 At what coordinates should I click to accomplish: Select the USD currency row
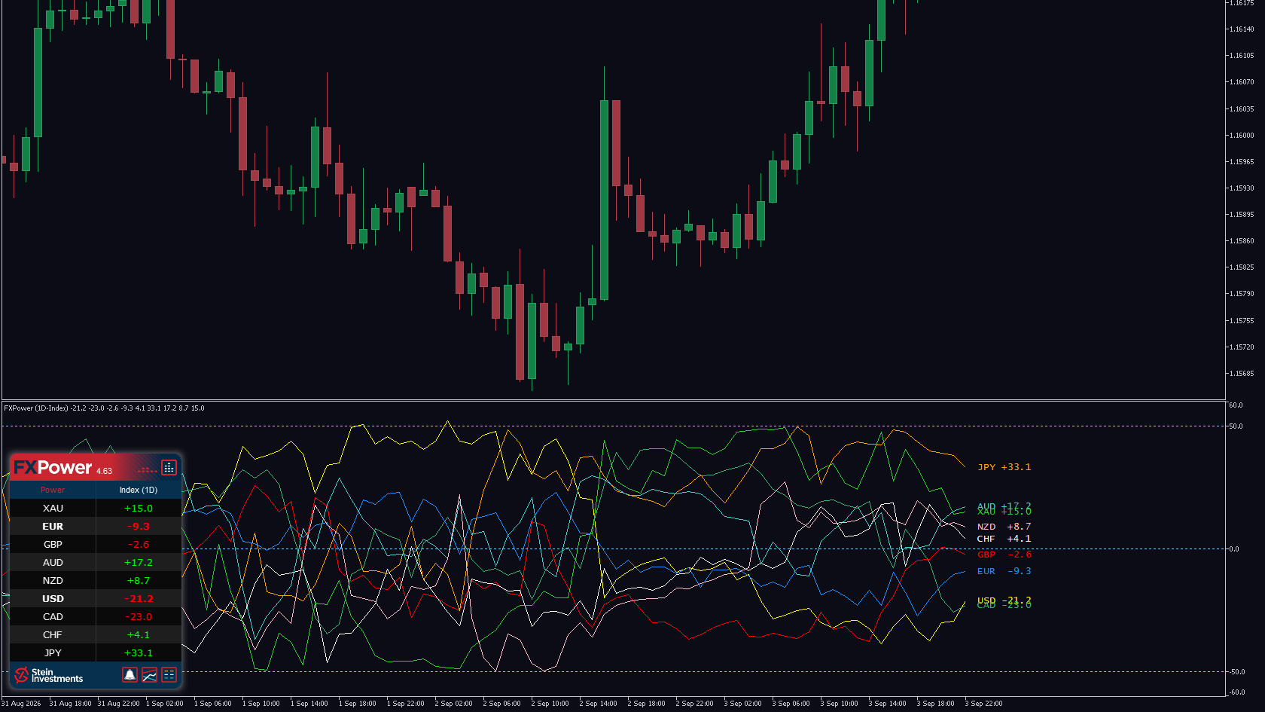(96, 598)
